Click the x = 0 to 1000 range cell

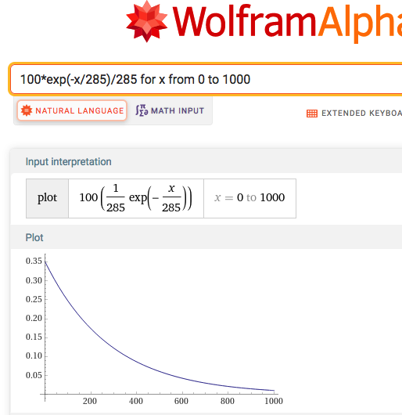[249, 198]
